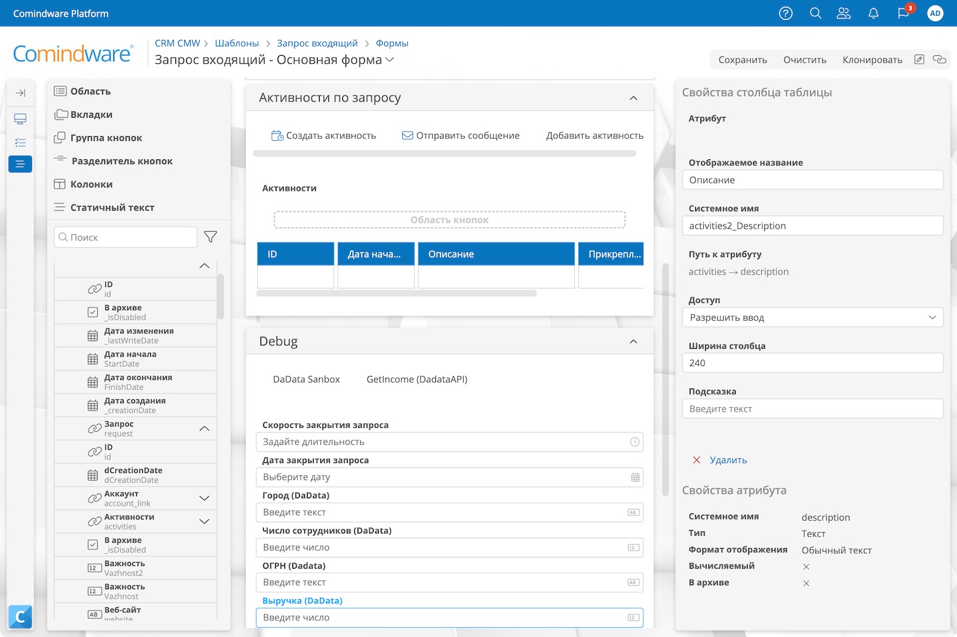Viewport: 957px width, 637px height.
Task: Select the Дата нача... column header
Action: tap(376, 254)
